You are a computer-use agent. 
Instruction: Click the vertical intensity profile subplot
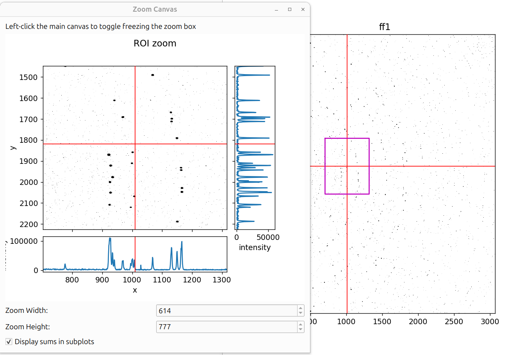click(x=255, y=147)
